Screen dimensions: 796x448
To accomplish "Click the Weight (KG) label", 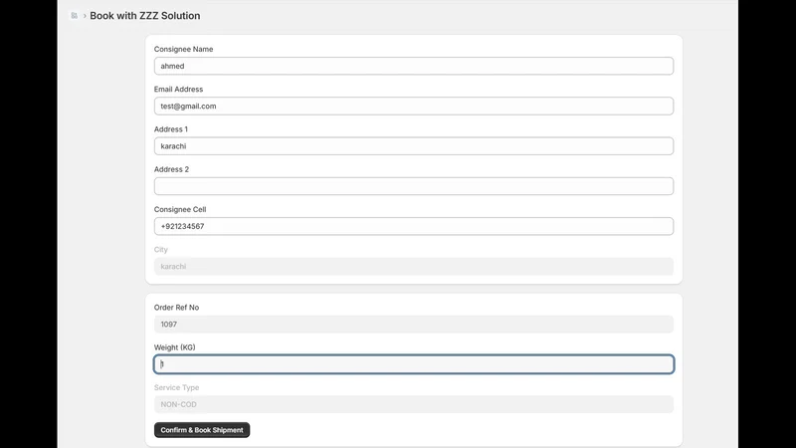I will coord(175,347).
